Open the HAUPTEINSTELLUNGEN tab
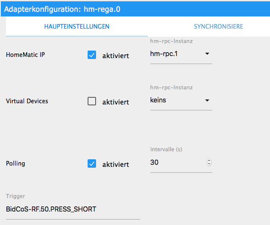270x225 pixels. point(77,27)
